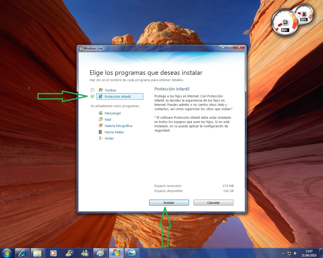Viewport: 323px width, 258px height.
Task: Click the Protección infantil program icon
Action: [101, 96]
